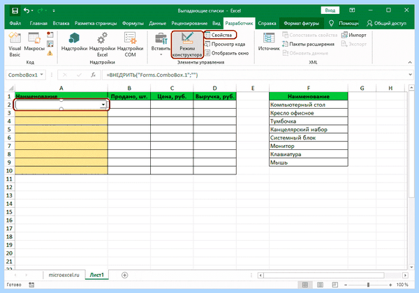Select cell Компьютерный стол

point(309,105)
